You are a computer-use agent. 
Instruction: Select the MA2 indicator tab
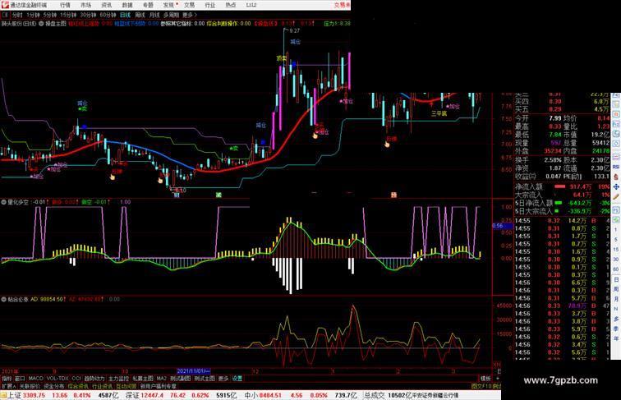[162, 379]
